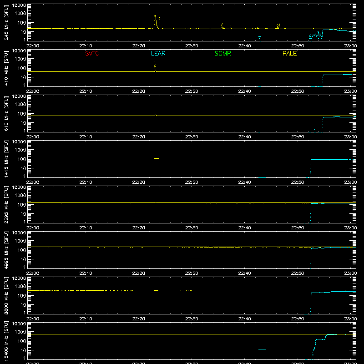Click 22:10 label under the 245 MHz plot
364x364 pixels.
(x=86, y=46)
